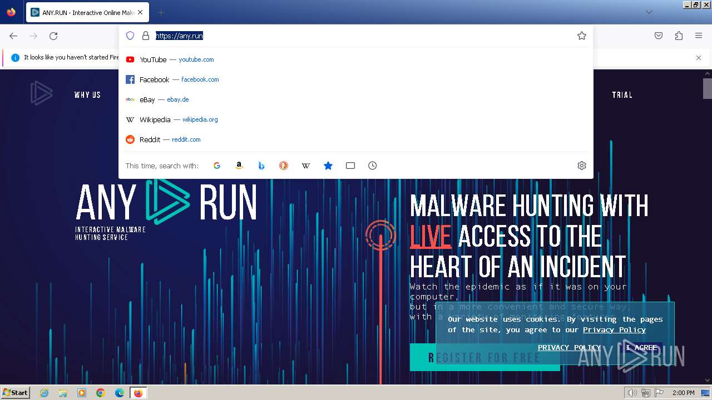
Task: Click REGISTER FOR FREE button
Action: (x=484, y=357)
